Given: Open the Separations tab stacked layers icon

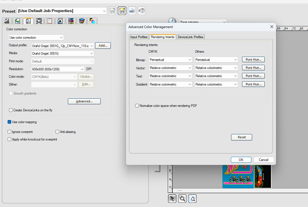Looking at the screenshot, I should [82, 21].
